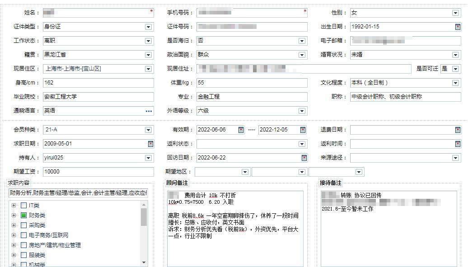Expand the 房地产/建筑/物业管理 tree node
468x267 pixels.
(14, 245)
